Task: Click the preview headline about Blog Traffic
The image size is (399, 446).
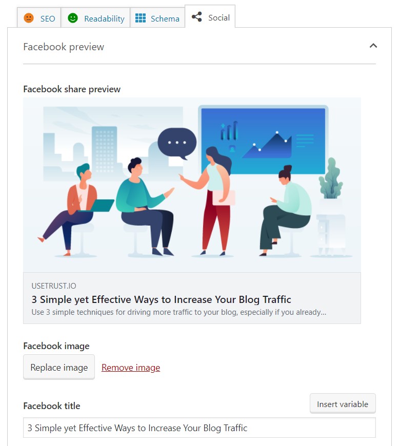Action: 161,299
